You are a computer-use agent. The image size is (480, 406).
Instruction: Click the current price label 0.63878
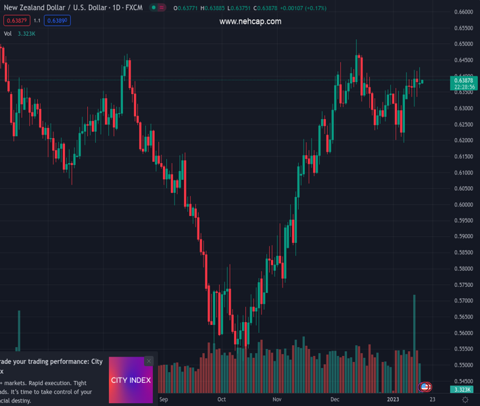tap(464, 81)
